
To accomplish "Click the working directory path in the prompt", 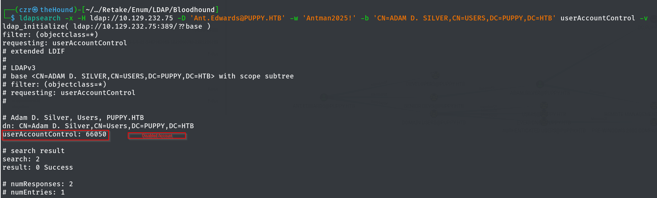I will pyautogui.click(x=150, y=10).
